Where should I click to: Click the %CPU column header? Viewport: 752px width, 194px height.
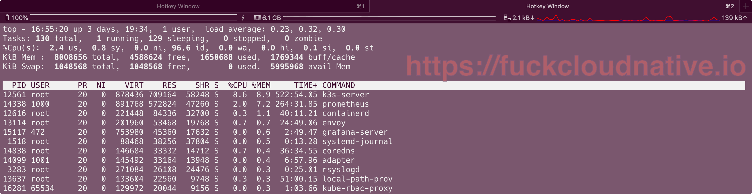pos(237,85)
